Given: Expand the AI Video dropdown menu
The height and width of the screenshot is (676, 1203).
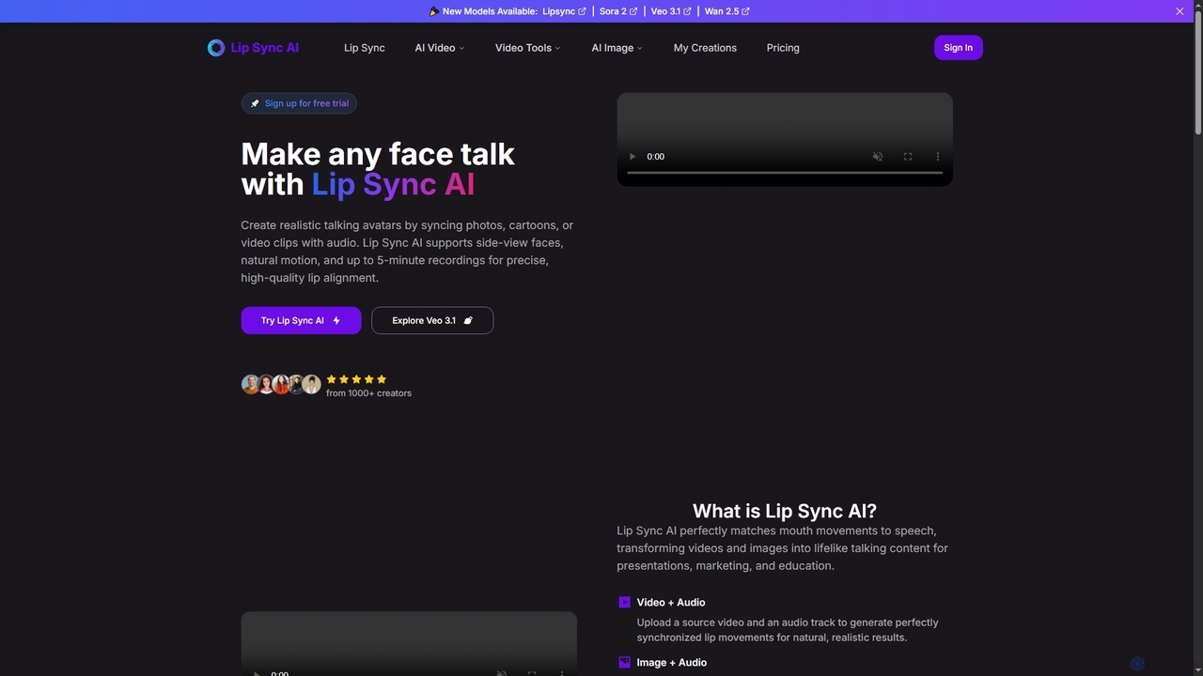Looking at the screenshot, I should 440,48.
